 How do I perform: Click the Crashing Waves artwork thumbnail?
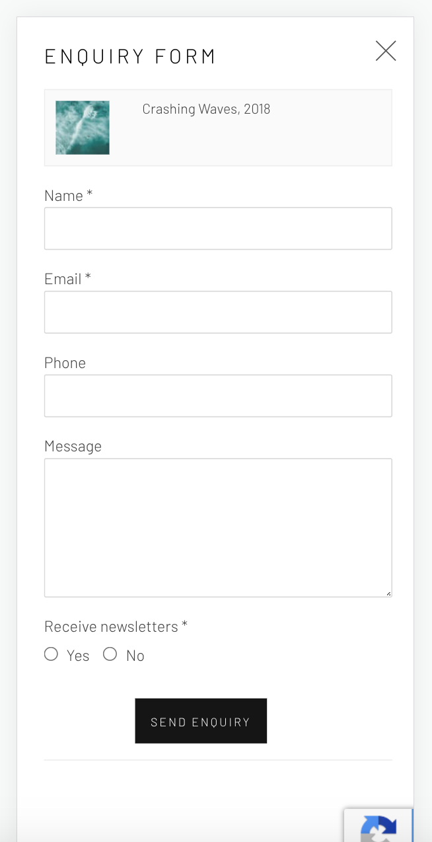point(83,128)
